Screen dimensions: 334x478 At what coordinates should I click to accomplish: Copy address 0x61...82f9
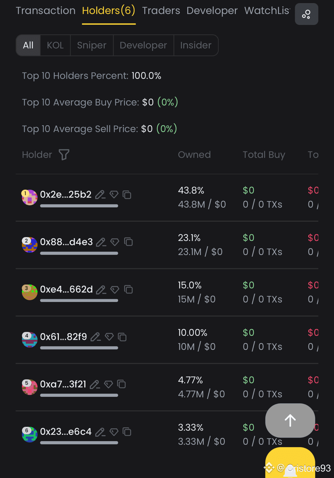tap(122, 337)
